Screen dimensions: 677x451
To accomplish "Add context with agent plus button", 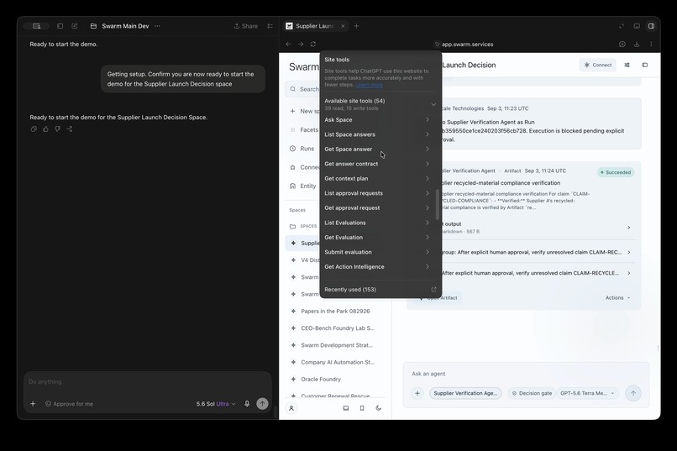I will 417,393.
